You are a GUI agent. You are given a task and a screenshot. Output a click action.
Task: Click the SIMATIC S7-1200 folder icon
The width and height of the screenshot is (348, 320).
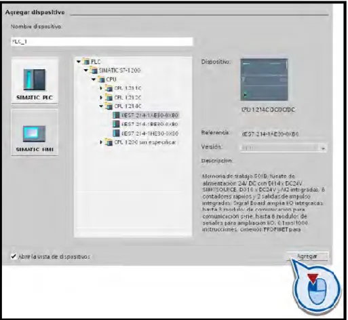click(x=94, y=71)
